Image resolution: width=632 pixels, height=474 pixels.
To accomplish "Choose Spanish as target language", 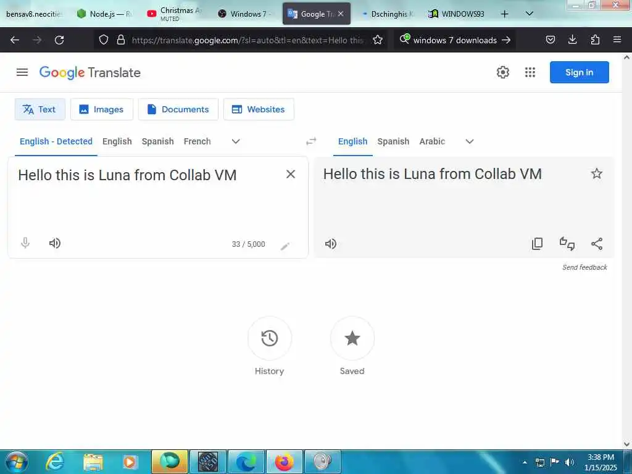I will (393, 141).
